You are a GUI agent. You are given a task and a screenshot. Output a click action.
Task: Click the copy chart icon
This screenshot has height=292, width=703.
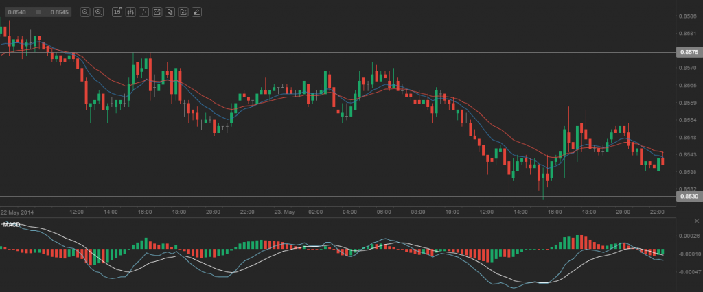(x=170, y=12)
